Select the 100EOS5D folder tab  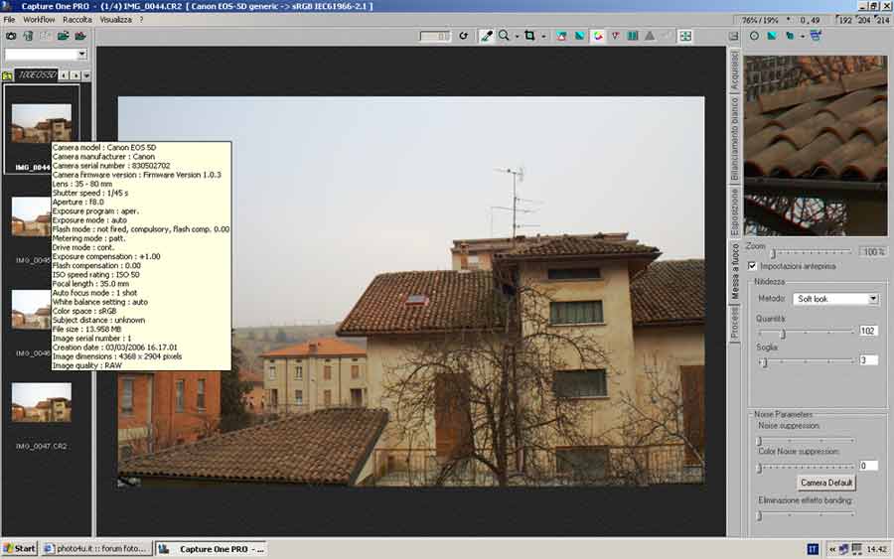pos(37,75)
